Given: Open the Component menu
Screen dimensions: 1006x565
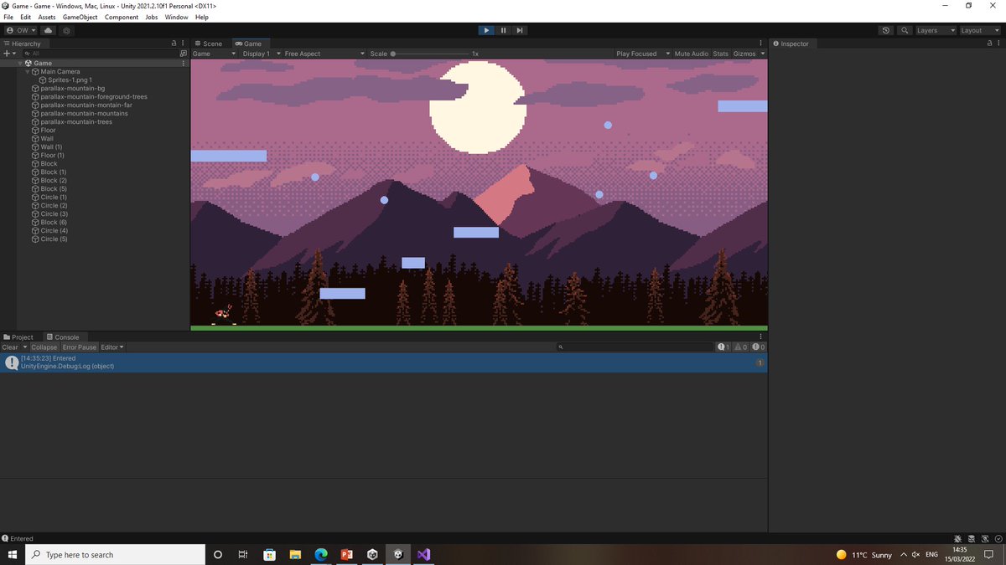Looking at the screenshot, I should 122,17.
